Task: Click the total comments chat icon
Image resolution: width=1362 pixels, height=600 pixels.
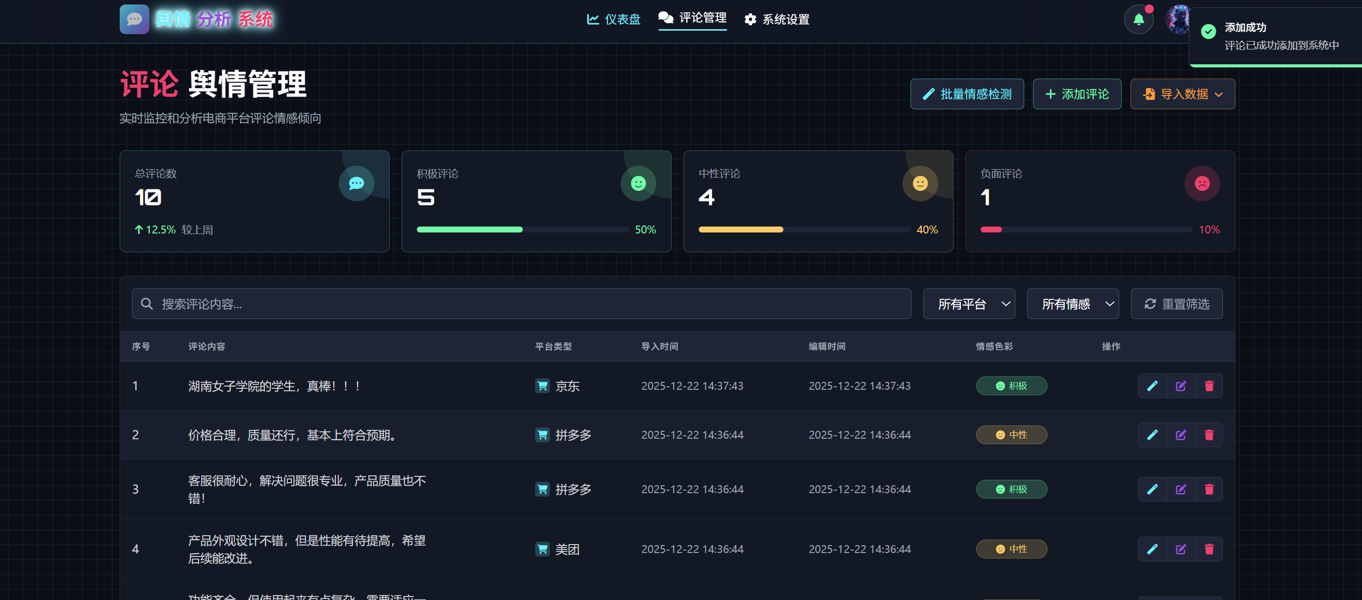Action: click(x=357, y=184)
